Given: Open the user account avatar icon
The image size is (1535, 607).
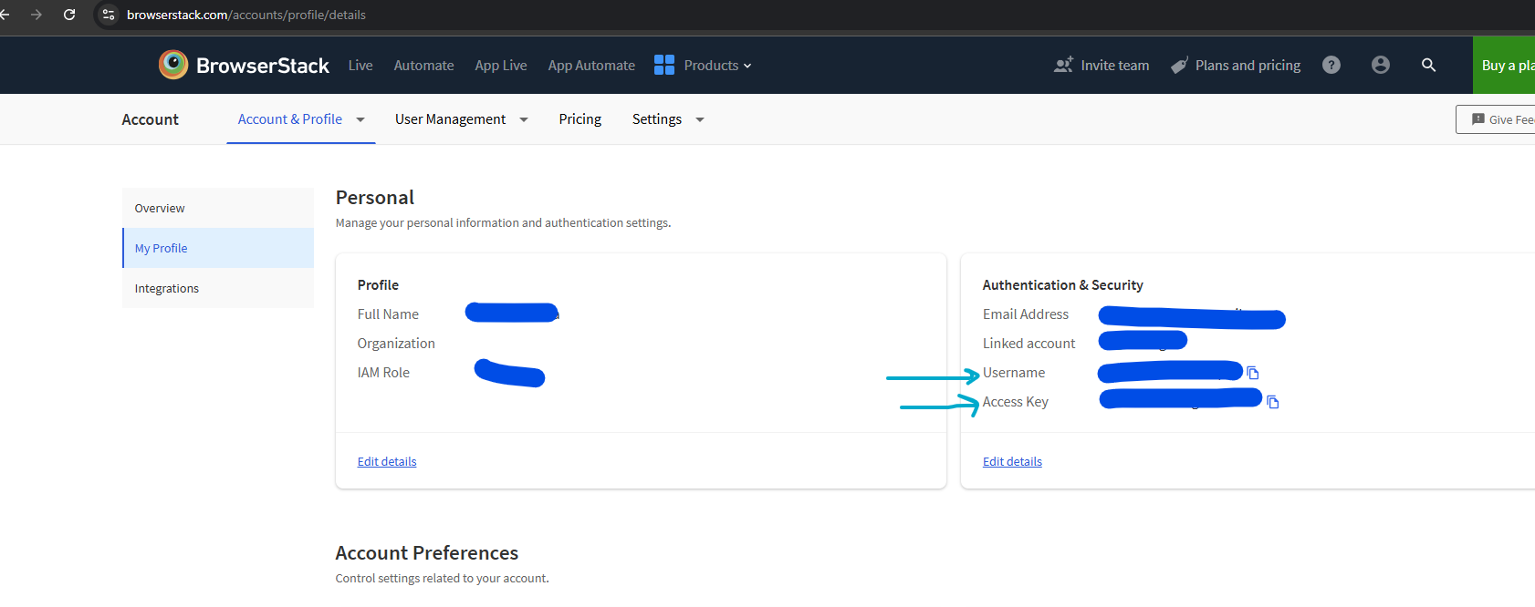Looking at the screenshot, I should [1381, 65].
